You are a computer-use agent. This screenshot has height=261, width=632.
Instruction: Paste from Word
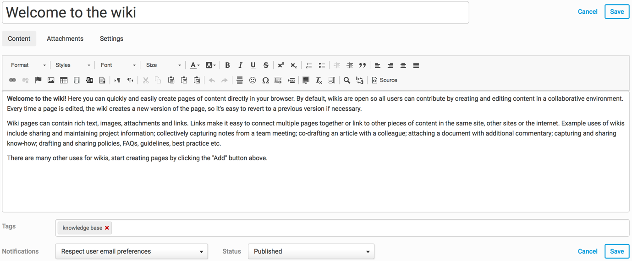[x=197, y=80]
